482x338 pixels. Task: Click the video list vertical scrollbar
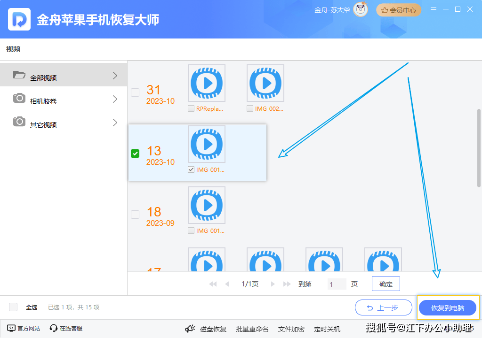point(479,148)
